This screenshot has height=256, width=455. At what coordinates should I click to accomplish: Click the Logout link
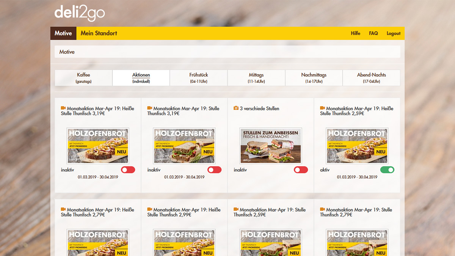(393, 33)
